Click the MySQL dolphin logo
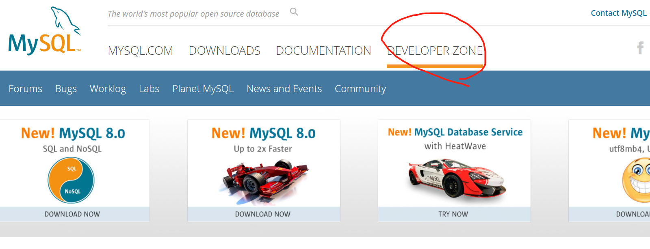Viewport: 650px width, 249px height. click(45, 31)
